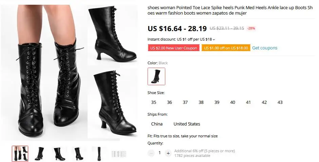Click the quantity input field
This screenshot has height=162, width=319.
click(x=160, y=153)
